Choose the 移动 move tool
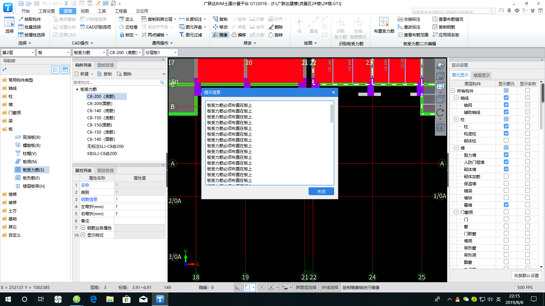This screenshot has width=545, height=306. coord(220,27)
